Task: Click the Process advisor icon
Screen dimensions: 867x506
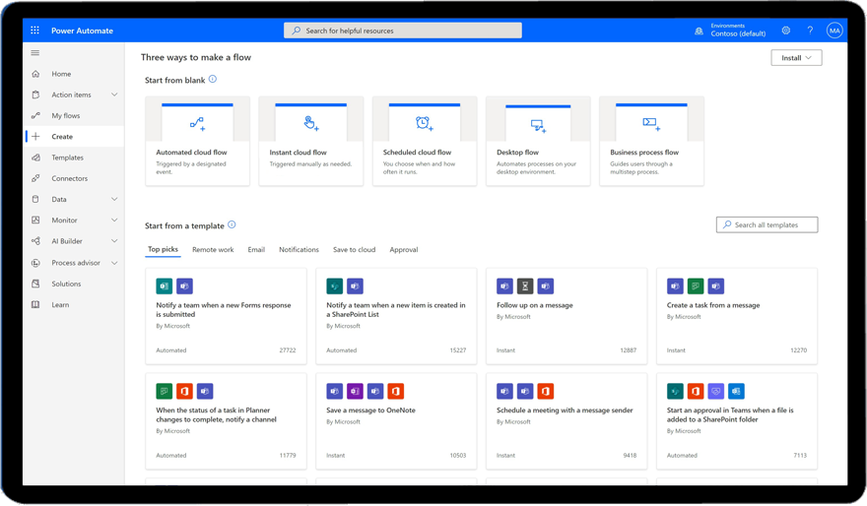Action: point(35,263)
